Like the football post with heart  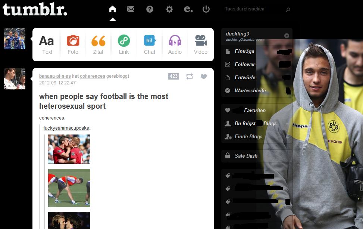pyautogui.click(x=204, y=76)
